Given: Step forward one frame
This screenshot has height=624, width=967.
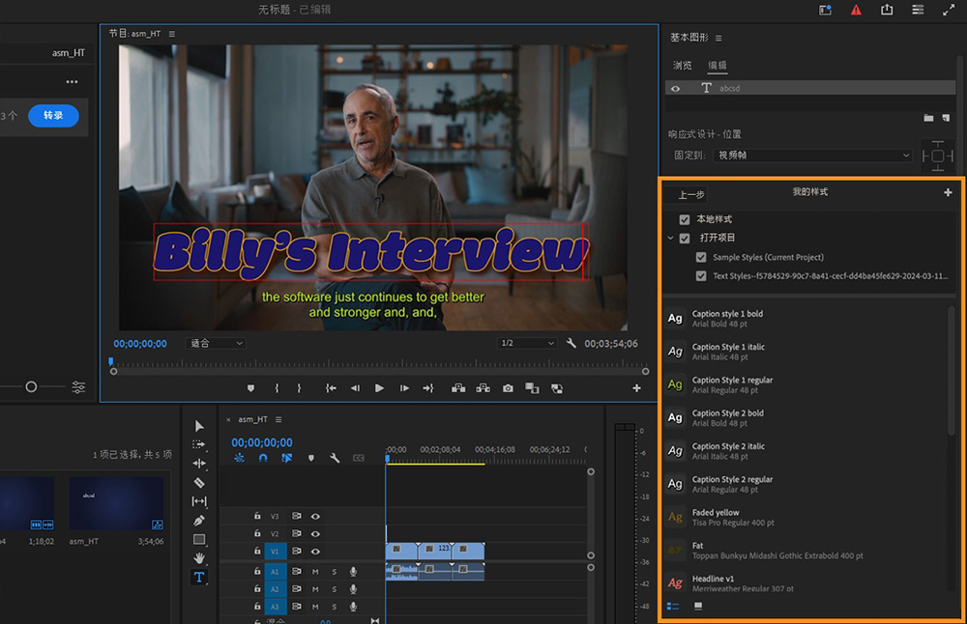Looking at the screenshot, I should coord(404,388).
